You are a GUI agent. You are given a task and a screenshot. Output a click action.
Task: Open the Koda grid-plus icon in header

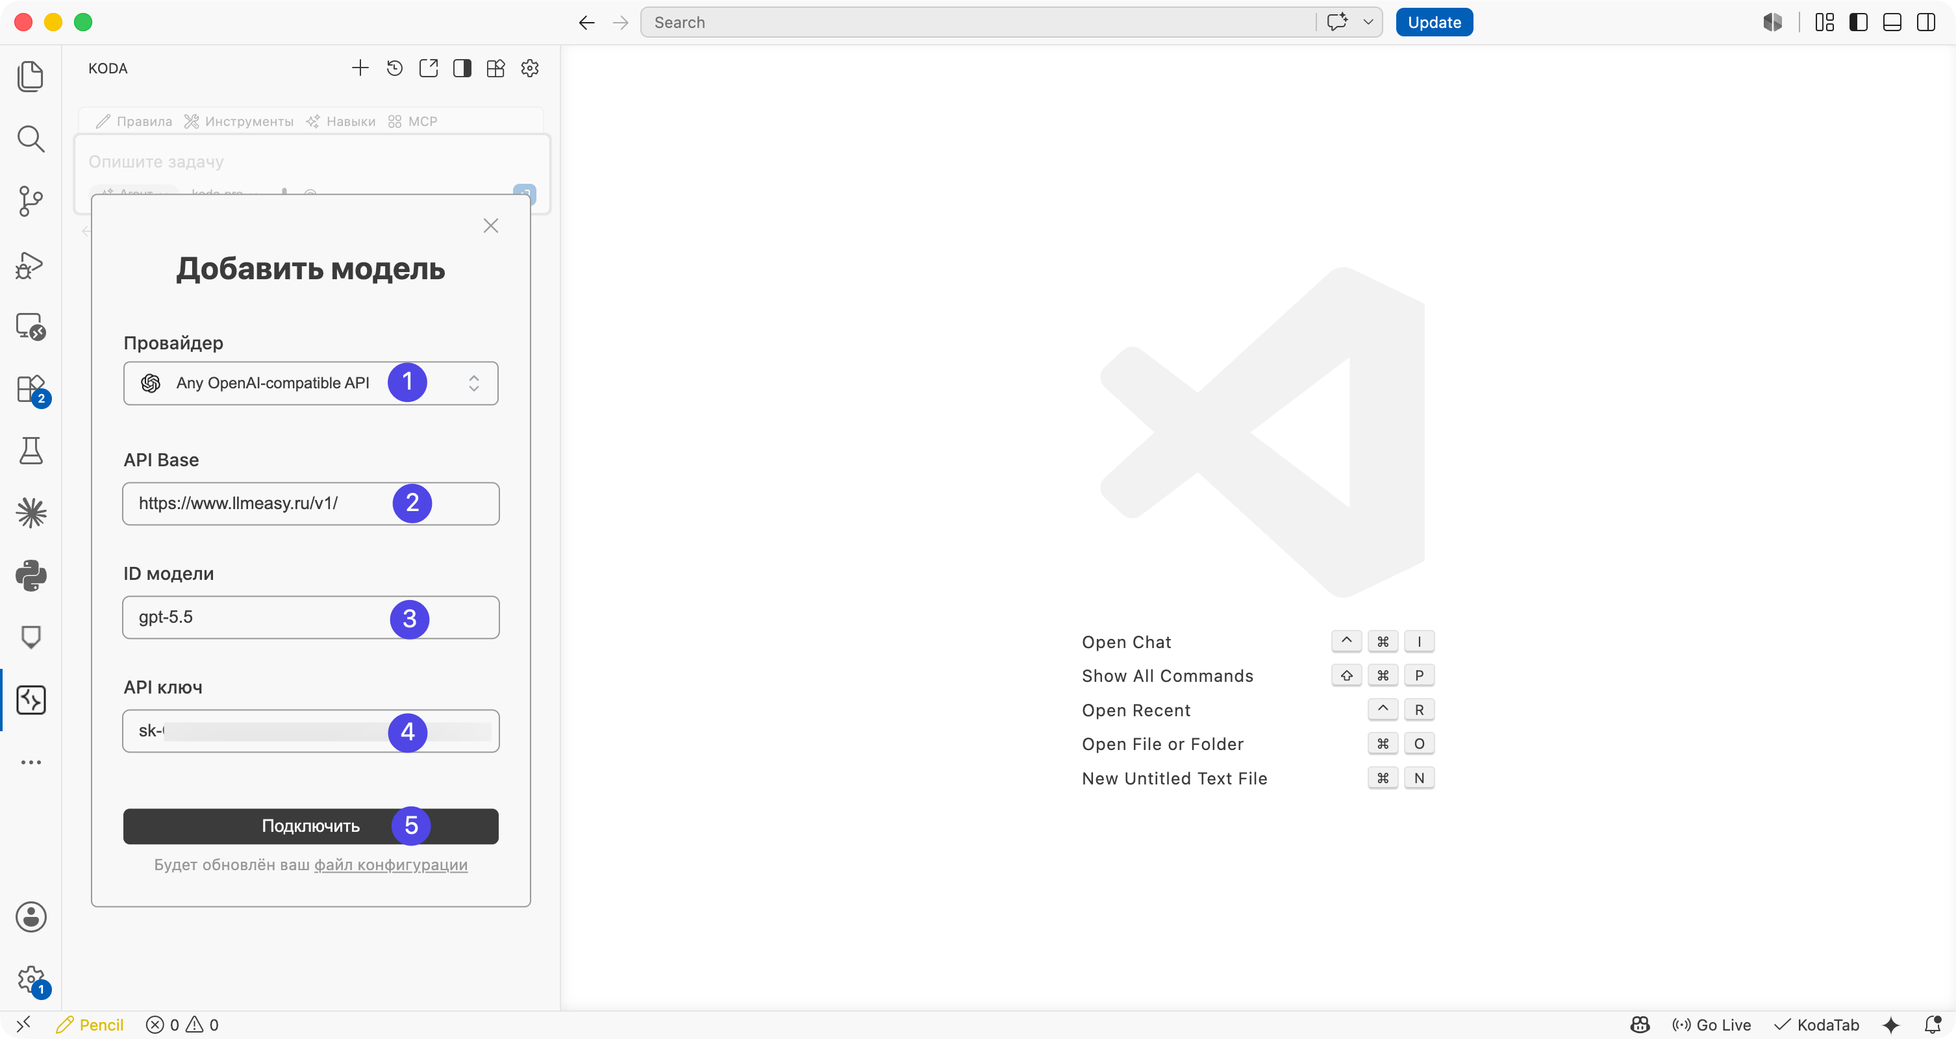pyautogui.click(x=496, y=68)
